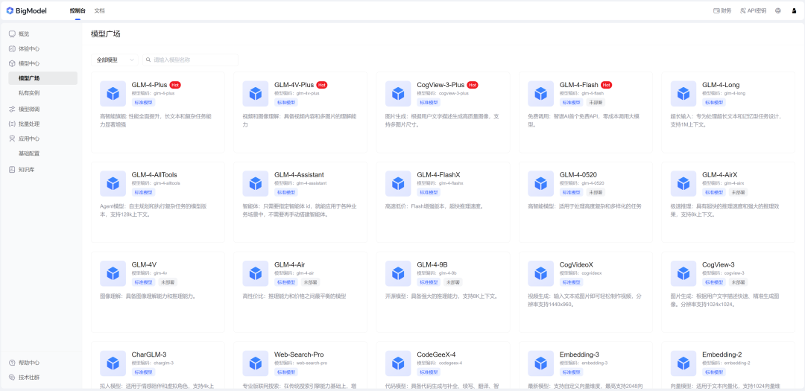Click the CodeGeeX-4 cube icon
The image size is (805, 391).
[x=398, y=363]
